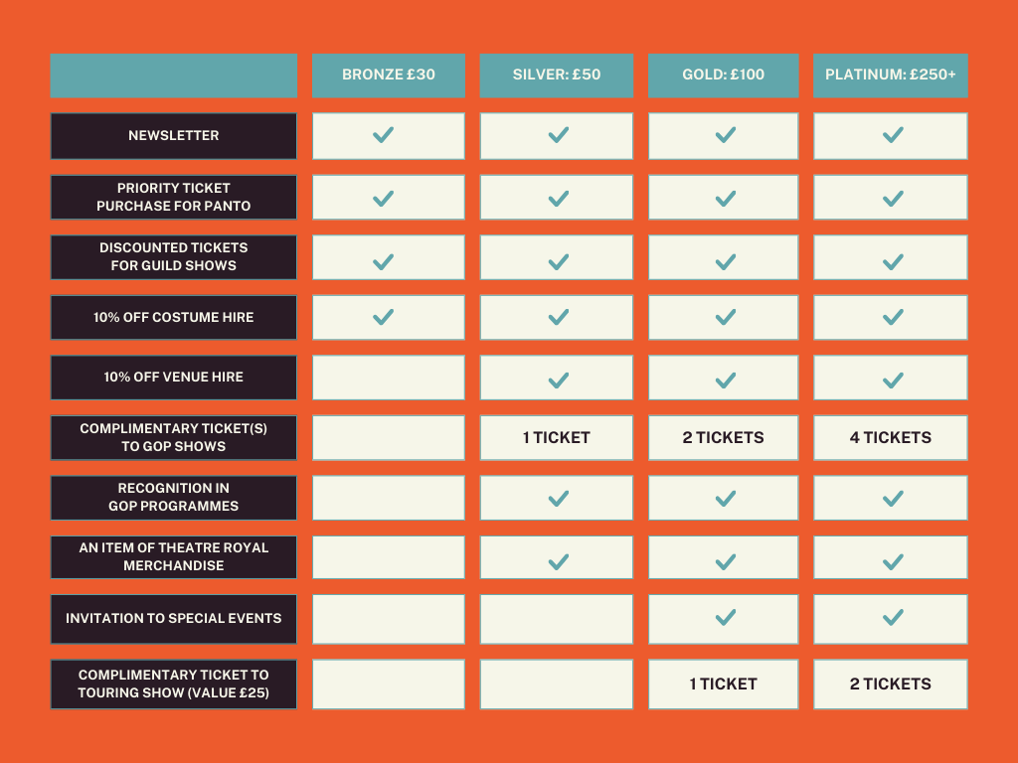Click the Silver 10% Off Venue Hire checkmark
Image resolution: width=1018 pixels, height=763 pixels.
tap(559, 381)
